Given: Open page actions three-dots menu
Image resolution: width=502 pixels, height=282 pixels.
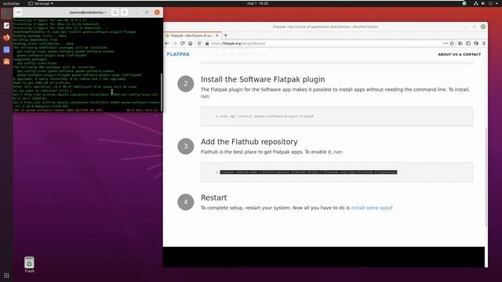Looking at the screenshot, I should (446, 44).
